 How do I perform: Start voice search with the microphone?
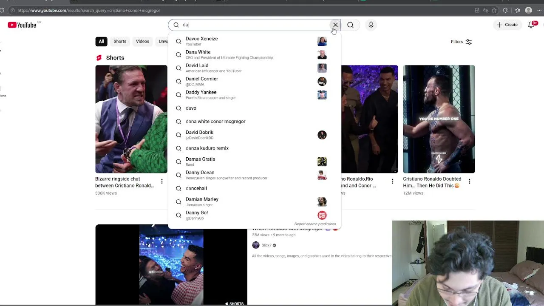coord(371,25)
